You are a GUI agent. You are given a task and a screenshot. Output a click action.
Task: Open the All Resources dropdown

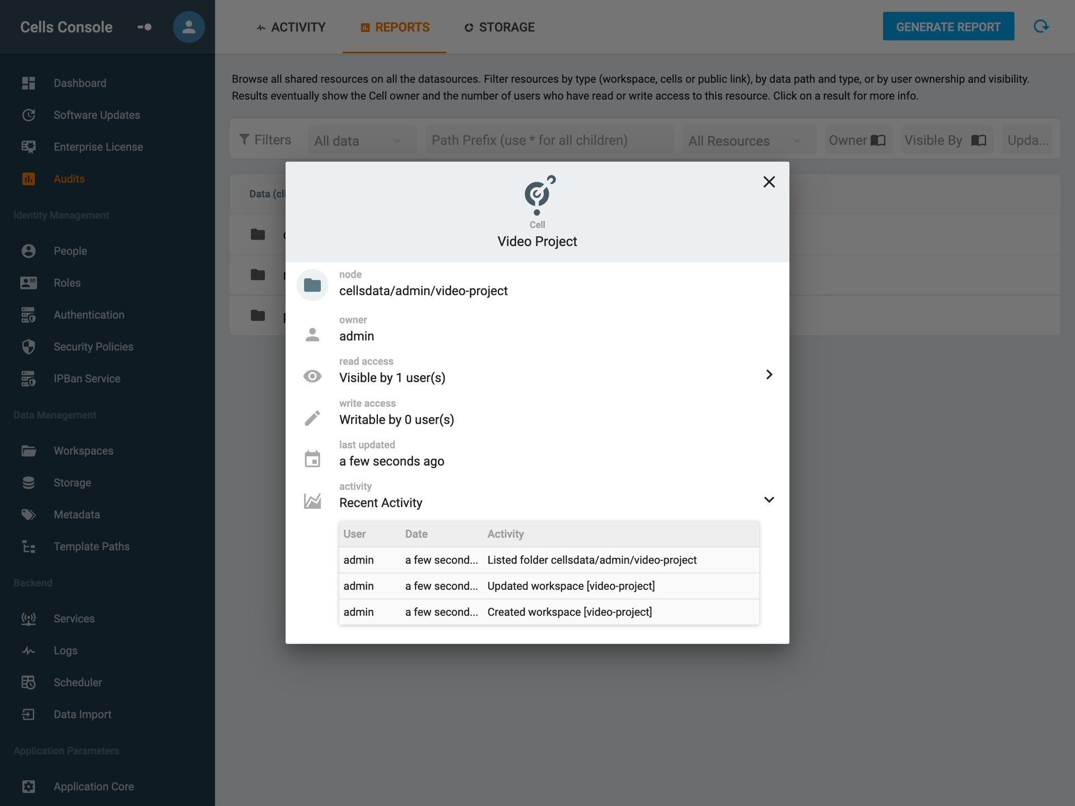click(749, 140)
